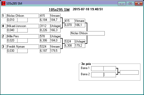The width and height of the screenshot is (144, 95).
Task: Click the underlined 105x295 SM heading
Action: (x=59, y=10)
